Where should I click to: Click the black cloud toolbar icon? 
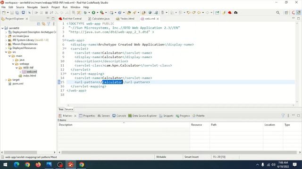[236, 13]
